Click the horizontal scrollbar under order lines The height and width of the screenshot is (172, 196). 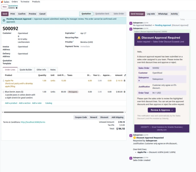(x=62, y=112)
